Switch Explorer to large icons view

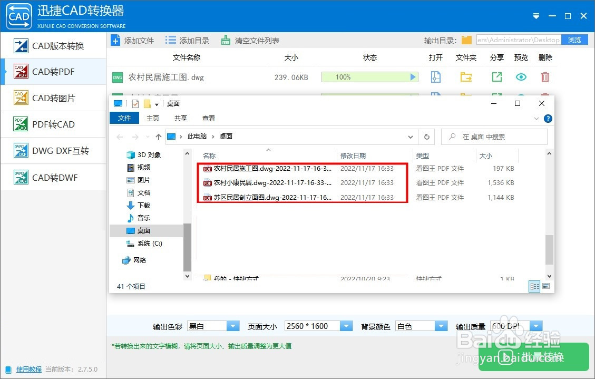coord(546,286)
